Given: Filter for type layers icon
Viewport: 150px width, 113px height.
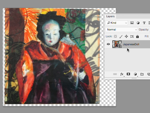Looking at the screenshot, I should [144, 23].
